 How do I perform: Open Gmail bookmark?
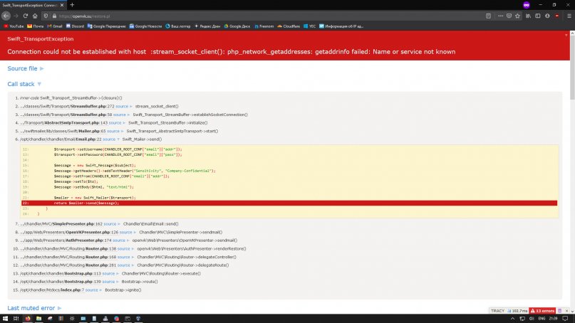pos(55,26)
